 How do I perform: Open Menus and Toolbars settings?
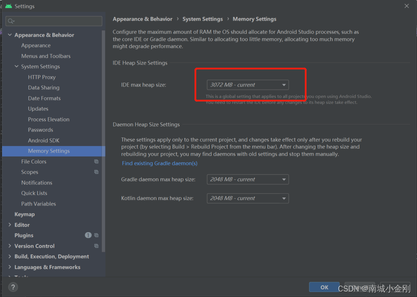pos(46,56)
